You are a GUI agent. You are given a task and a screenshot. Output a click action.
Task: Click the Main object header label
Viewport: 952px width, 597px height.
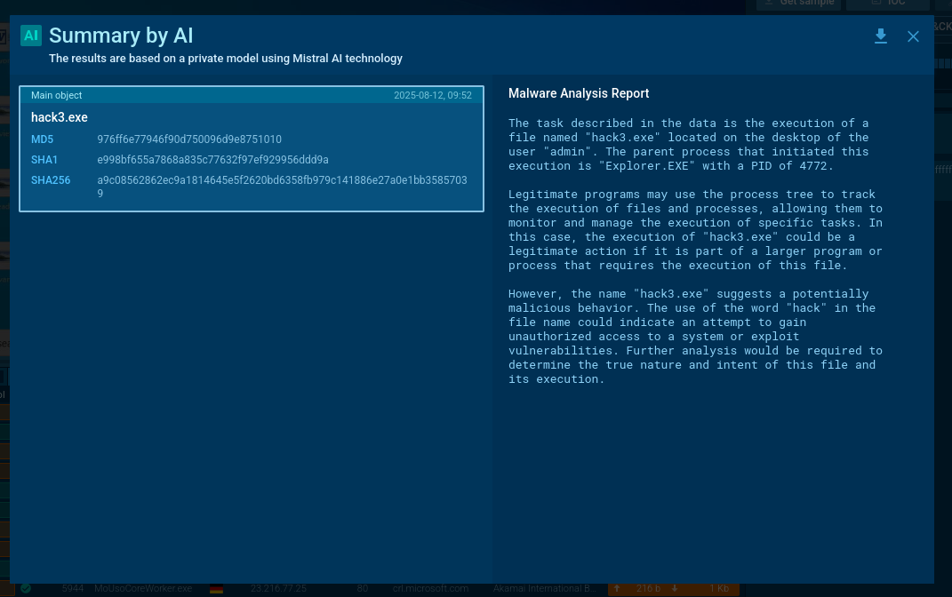pos(57,95)
